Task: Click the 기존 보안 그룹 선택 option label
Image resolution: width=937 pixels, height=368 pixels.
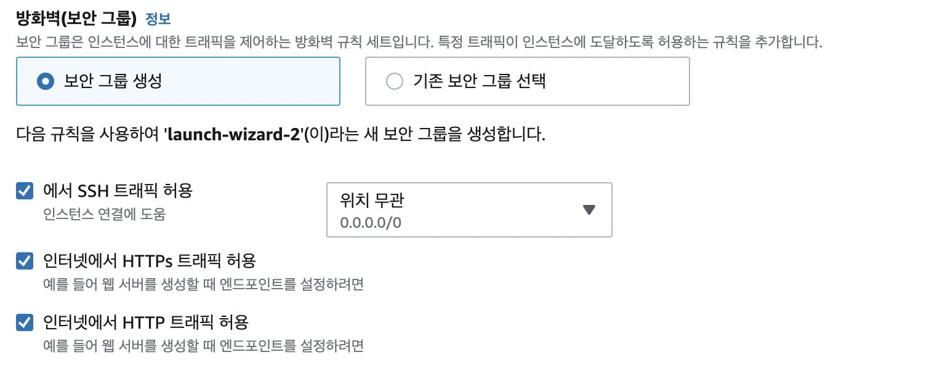Action: [x=479, y=81]
